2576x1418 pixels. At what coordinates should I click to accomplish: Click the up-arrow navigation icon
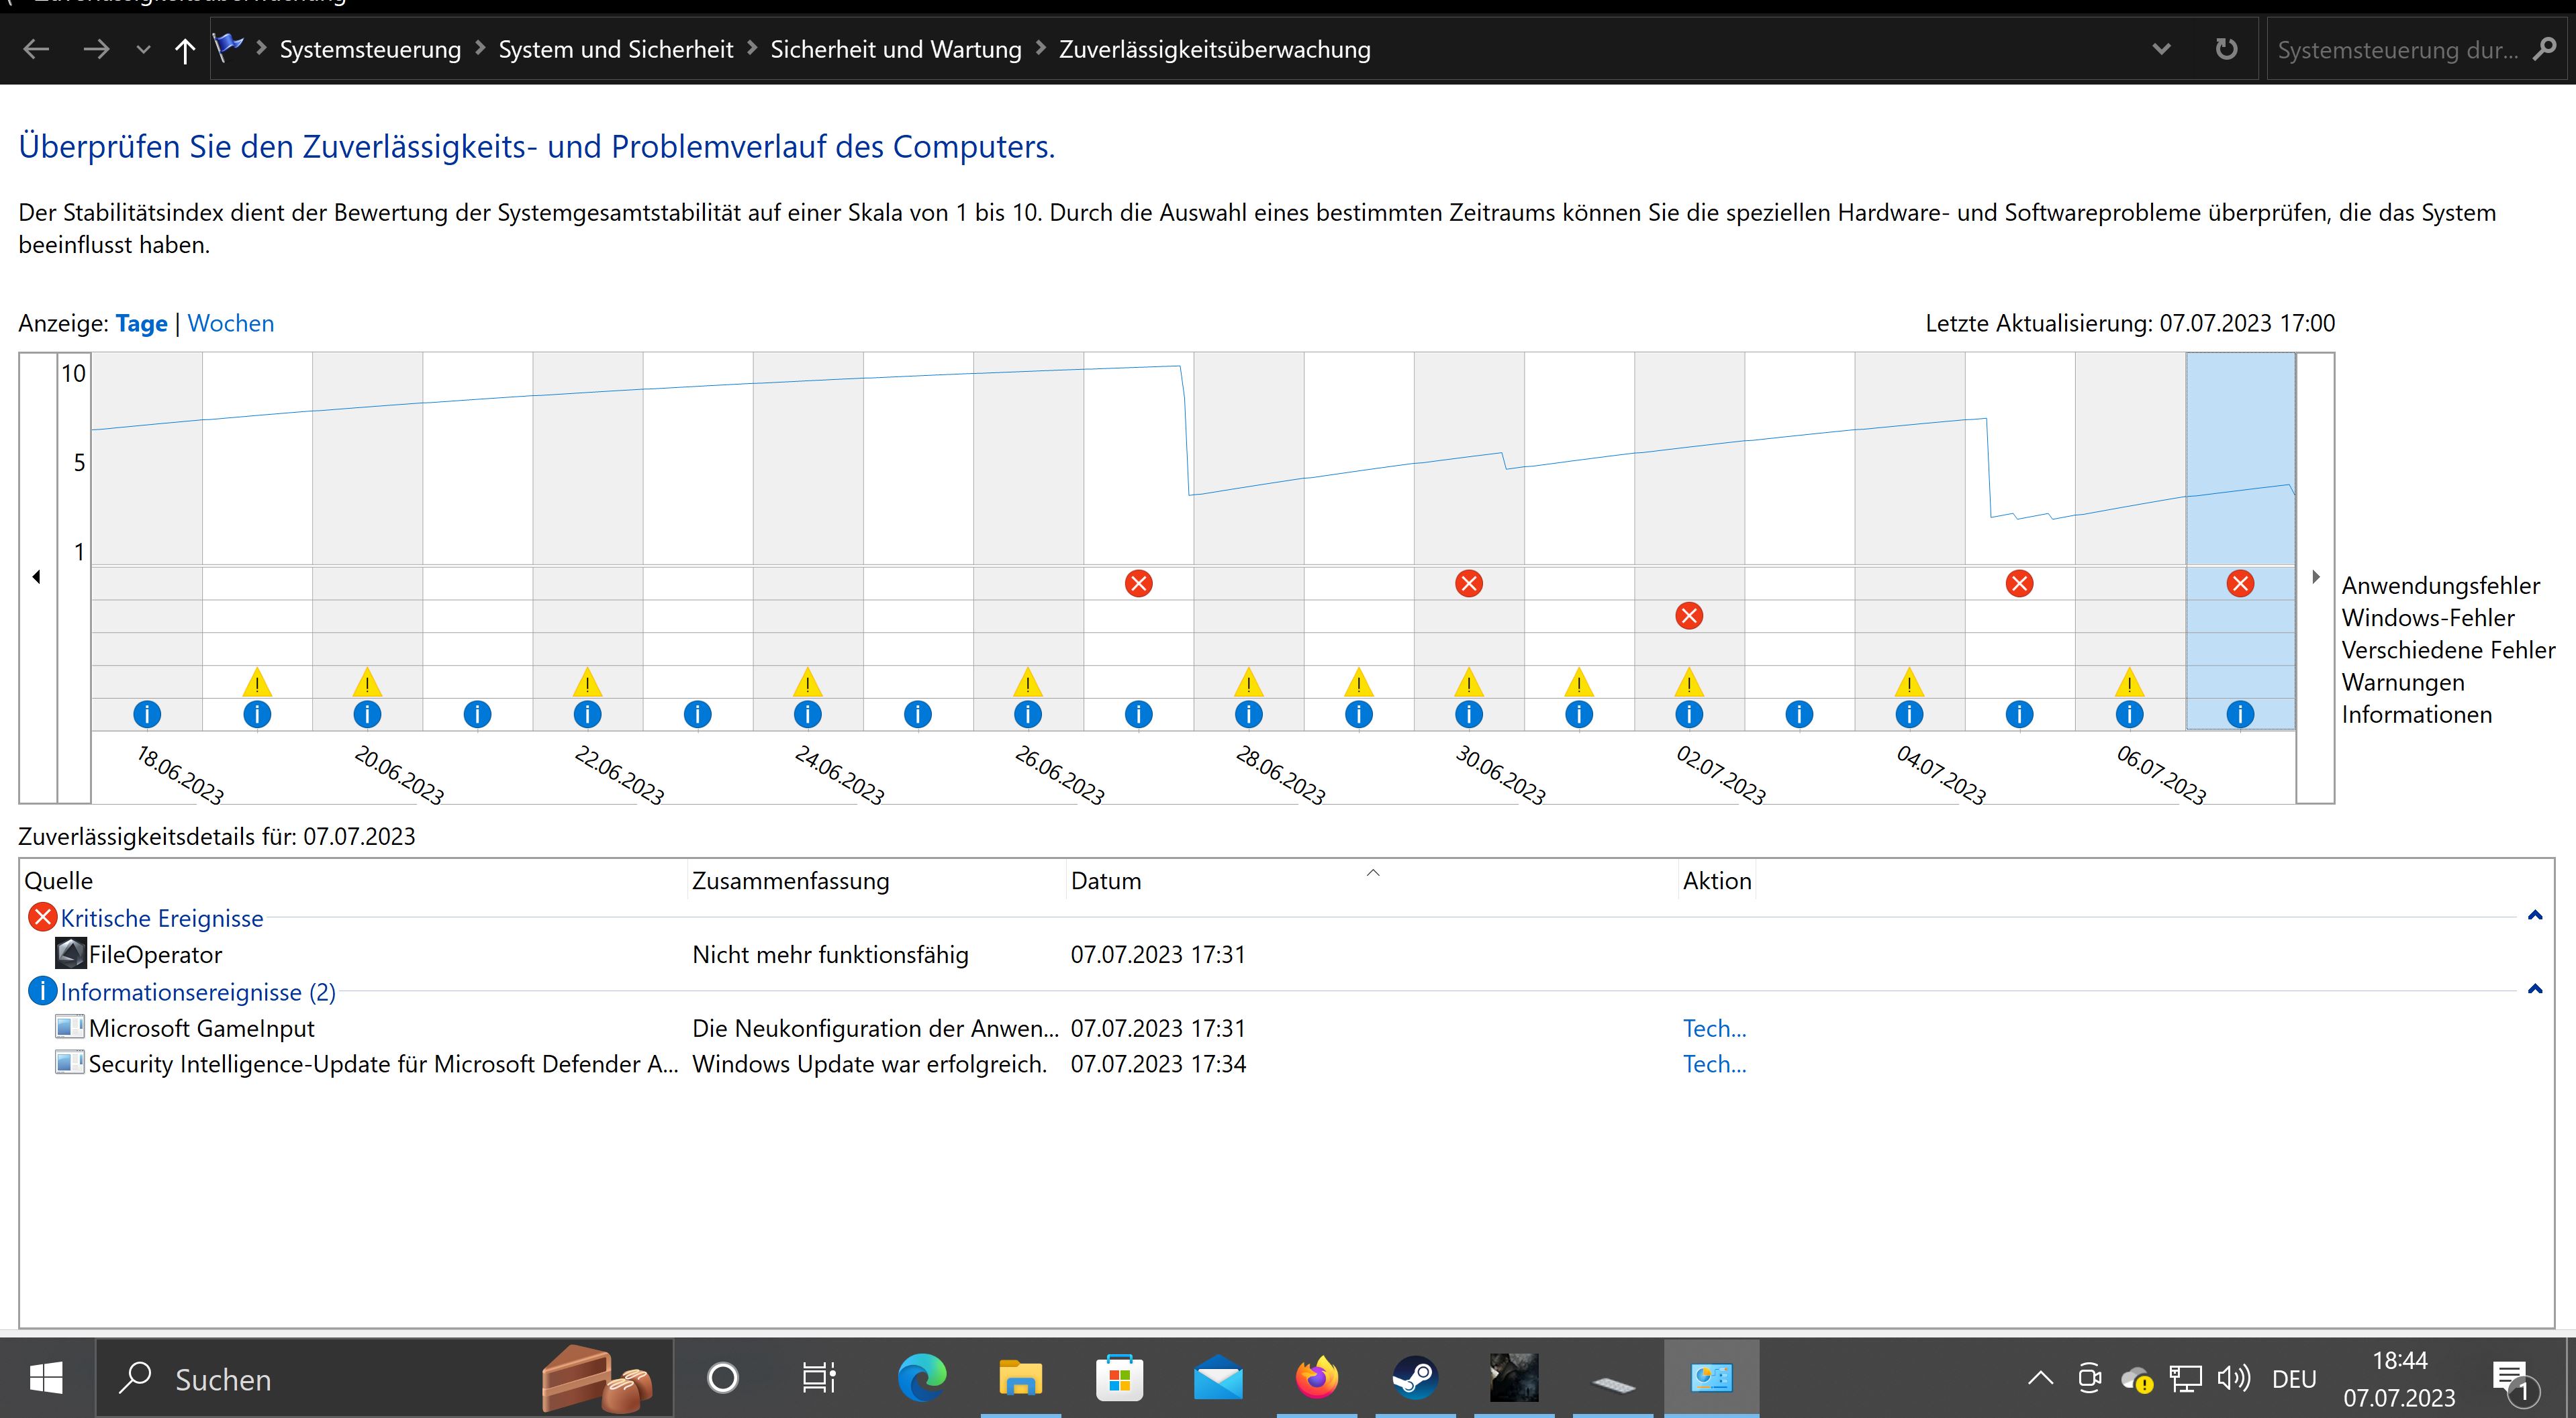184,50
